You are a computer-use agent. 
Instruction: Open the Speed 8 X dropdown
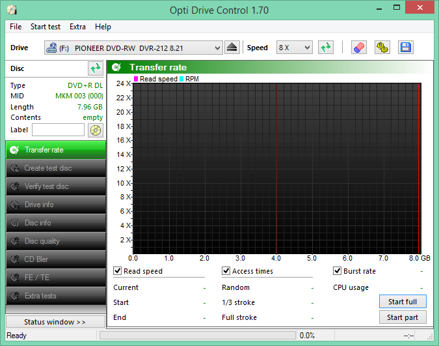[x=295, y=48]
